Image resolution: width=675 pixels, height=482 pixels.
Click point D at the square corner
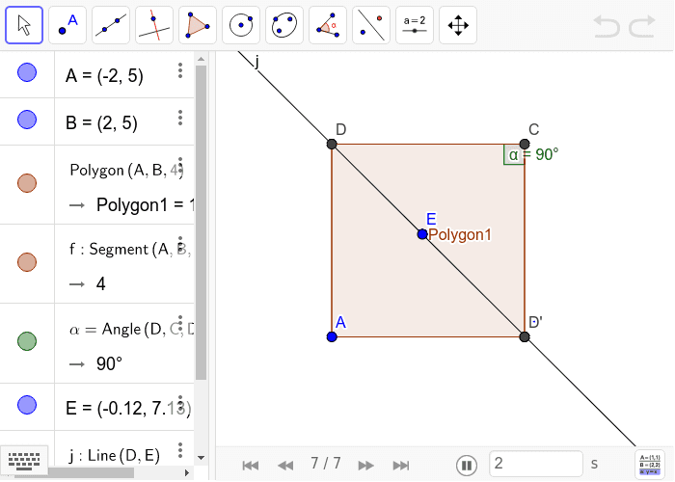[x=332, y=145]
